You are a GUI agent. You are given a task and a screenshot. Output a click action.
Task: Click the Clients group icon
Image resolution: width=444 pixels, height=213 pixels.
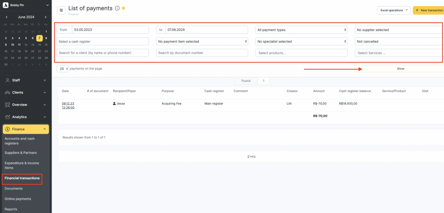click(x=8, y=92)
